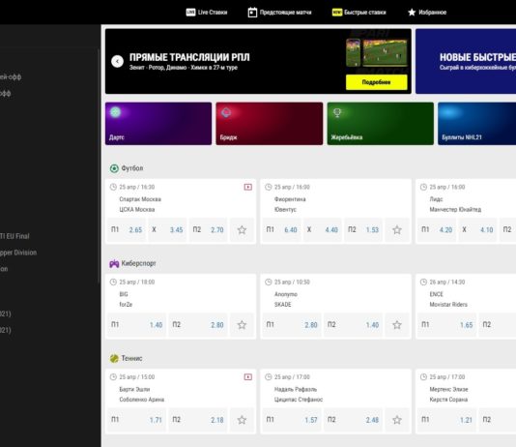
Task: Open the Бридж category card
Action: click(270, 124)
